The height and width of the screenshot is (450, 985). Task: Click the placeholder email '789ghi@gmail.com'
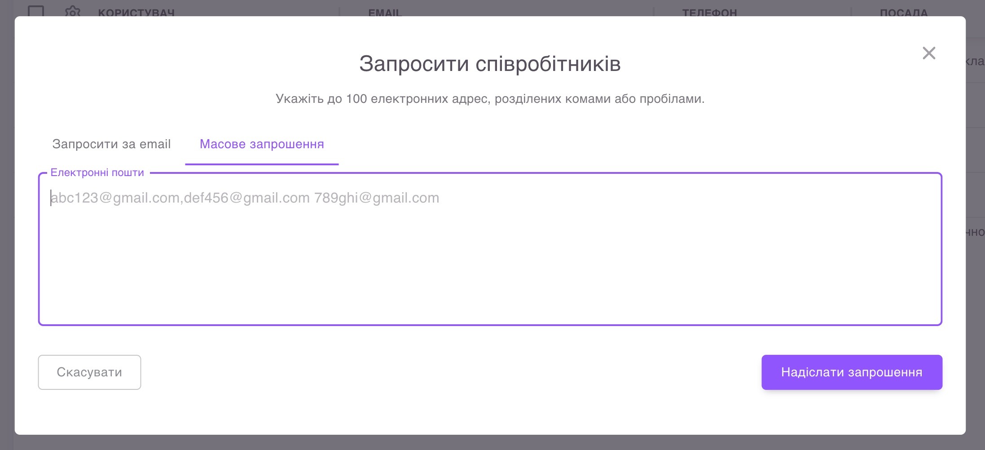tap(376, 198)
